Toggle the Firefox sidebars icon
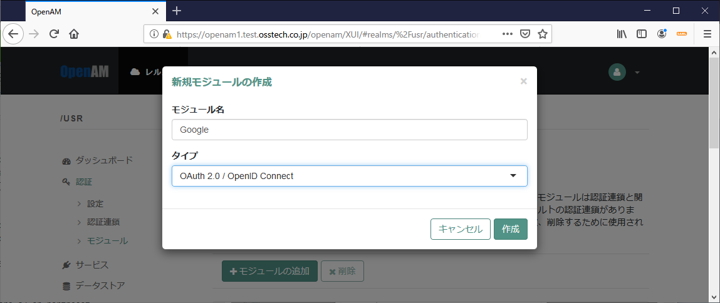Image resolution: width=720 pixels, height=303 pixels. [x=642, y=34]
